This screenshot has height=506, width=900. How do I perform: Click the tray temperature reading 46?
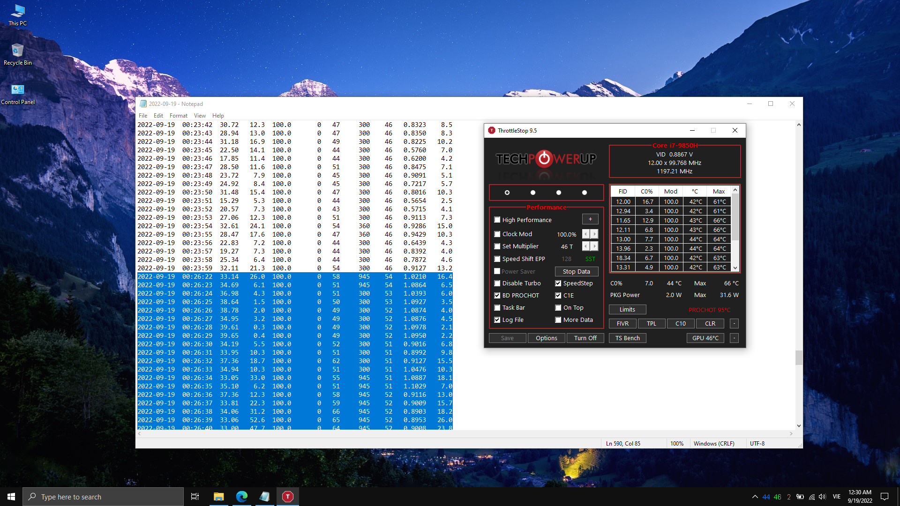pyautogui.click(x=778, y=497)
